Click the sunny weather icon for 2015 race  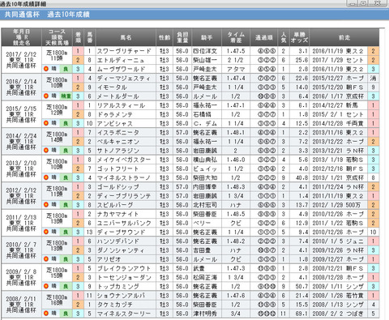click(x=46, y=123)
